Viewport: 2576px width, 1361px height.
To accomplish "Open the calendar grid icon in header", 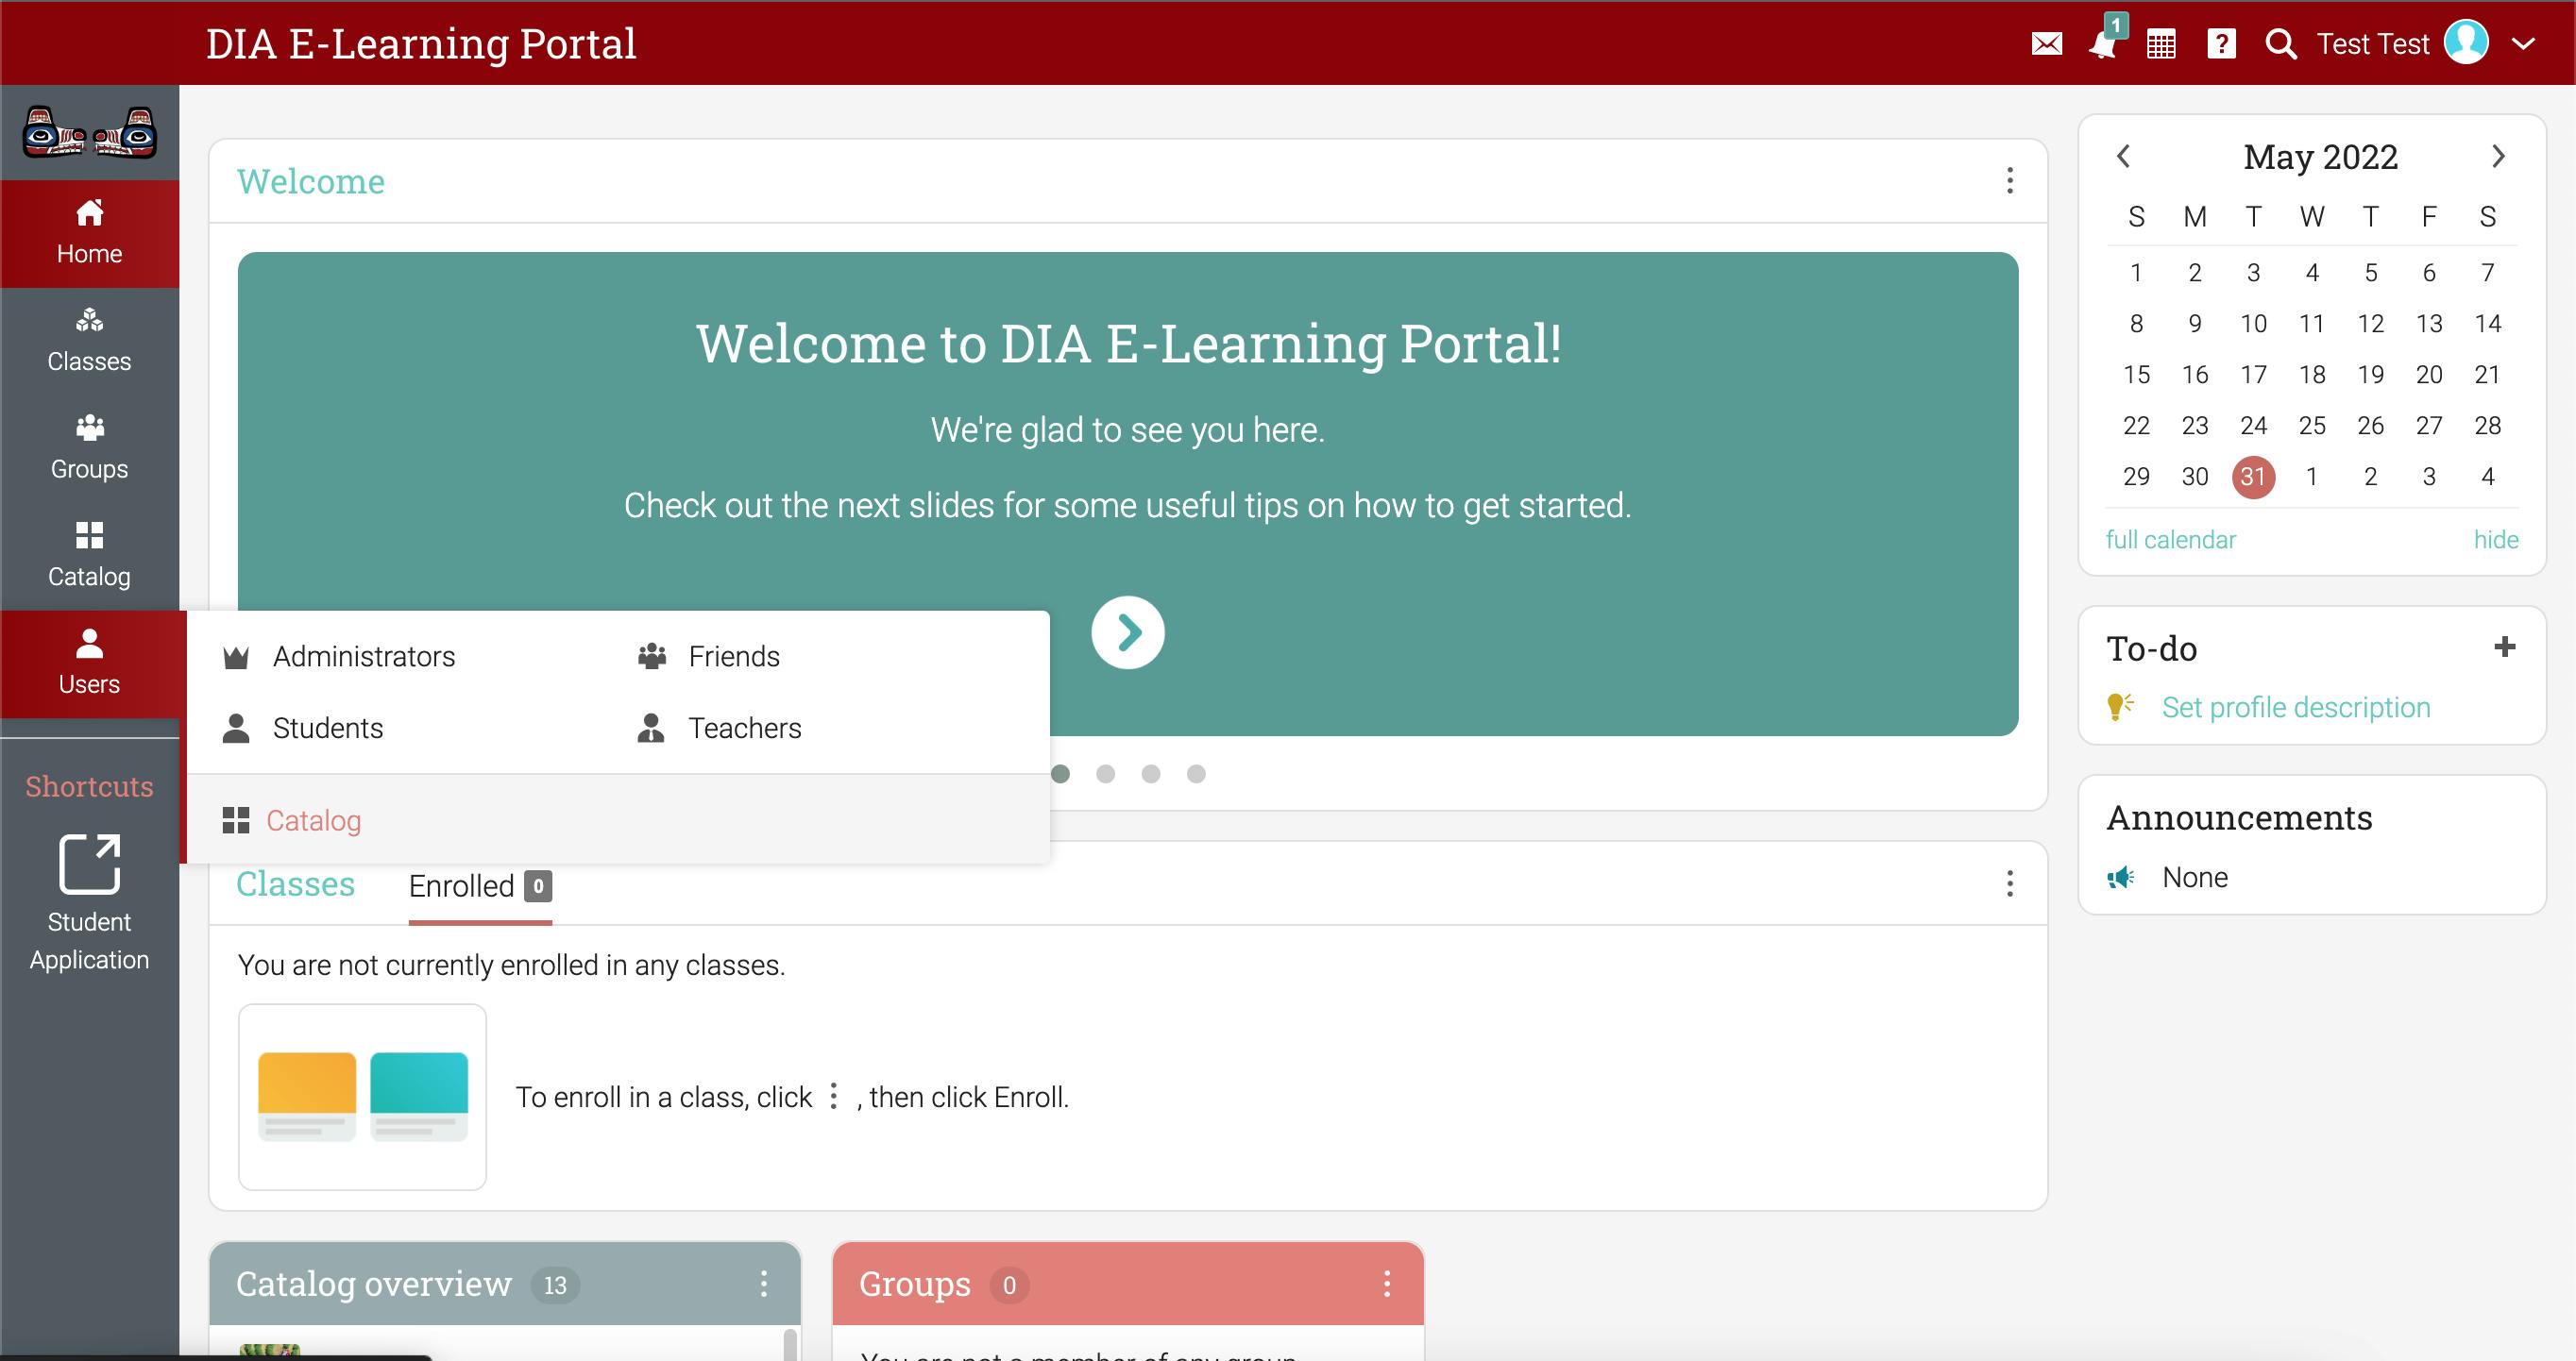I will pos(2161,44).
